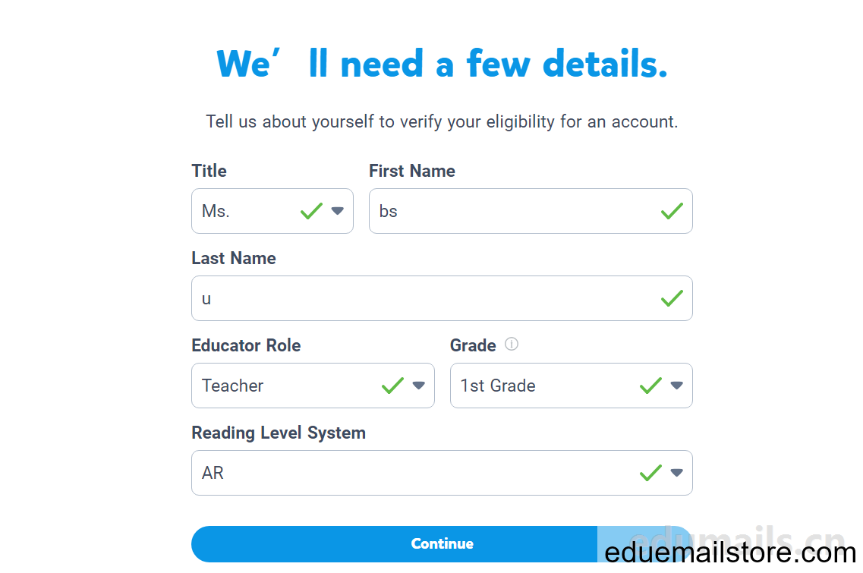Click green checkmark in Reading Level System

click(x=650, y=473)
